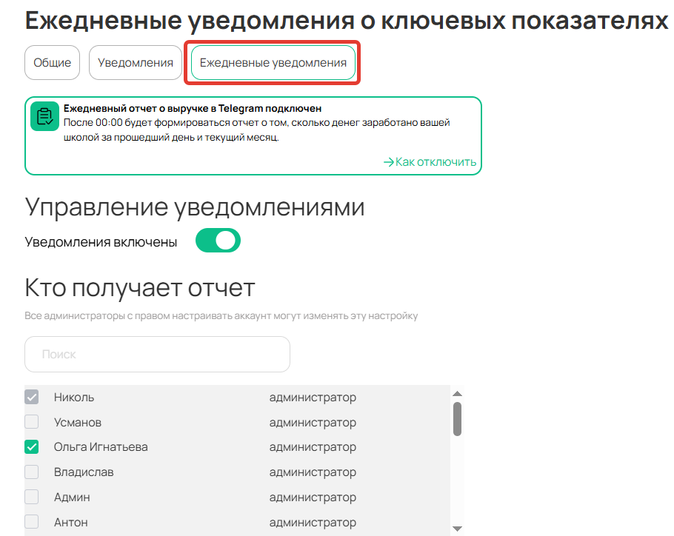Click the Ежедневный отчет о выручке banner title
This screenshot has width=674, height=536.
[x=193, y=108]
